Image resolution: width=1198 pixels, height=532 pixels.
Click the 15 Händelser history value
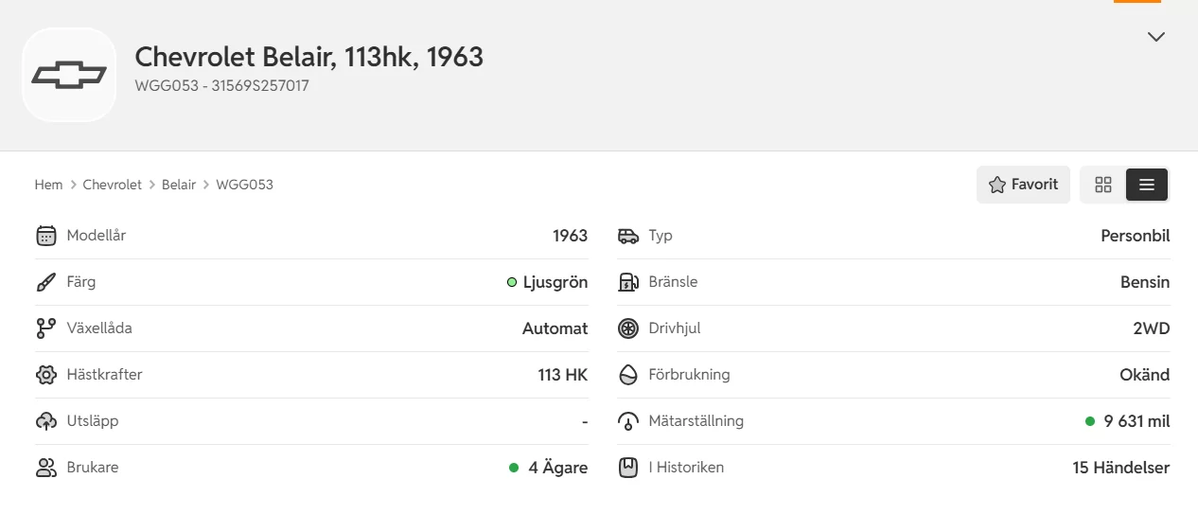click(1120, 468)
